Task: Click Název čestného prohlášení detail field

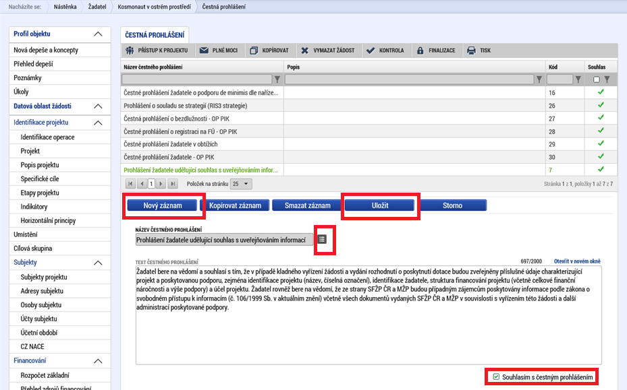Action: pyautogui.click(x=224, y=240)
